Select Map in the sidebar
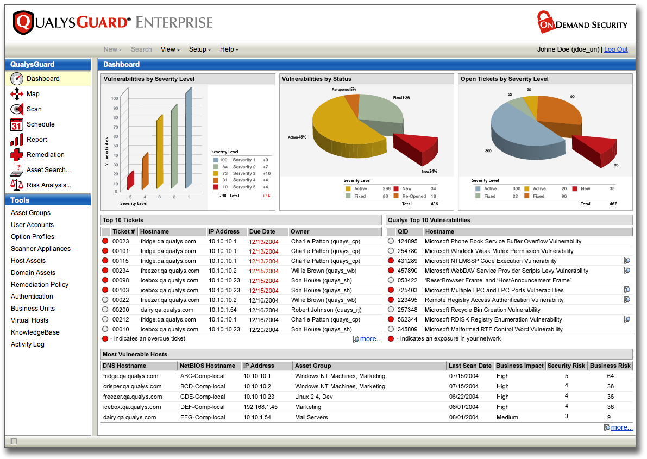This screenshot has height=459, width=647. pos(33,94)
